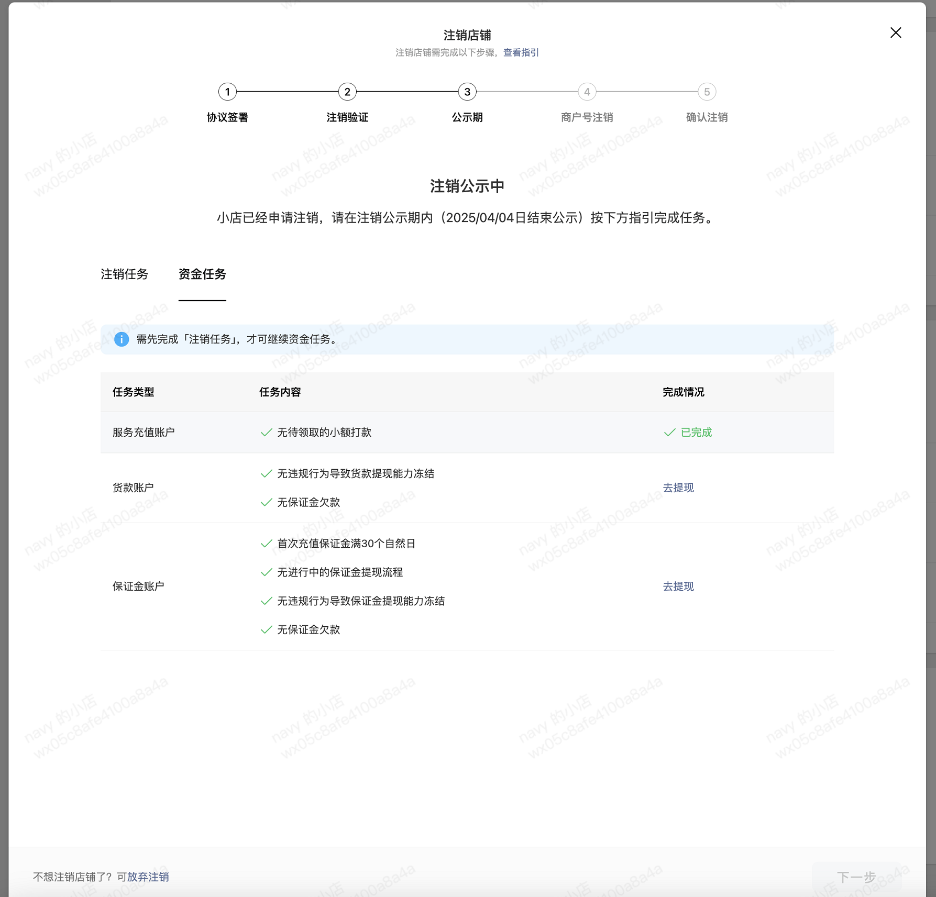Click the 保证金账户 cell
The height and width of the screenshot is (897, 936).
(138, 586)
